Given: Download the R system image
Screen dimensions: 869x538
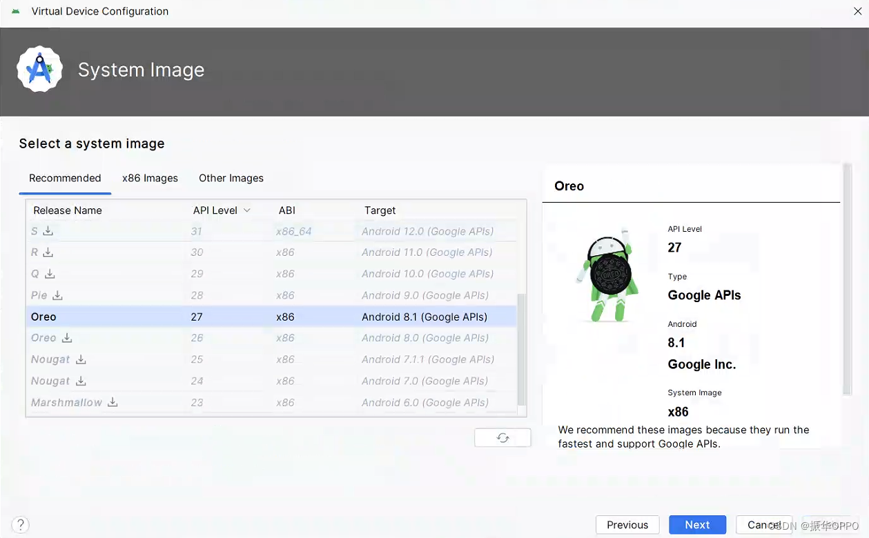Looking at the screenshot, I should 48,252.
